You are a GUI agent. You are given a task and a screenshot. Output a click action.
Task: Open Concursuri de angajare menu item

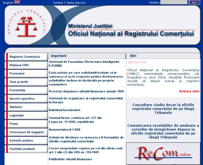click(27, 132)
